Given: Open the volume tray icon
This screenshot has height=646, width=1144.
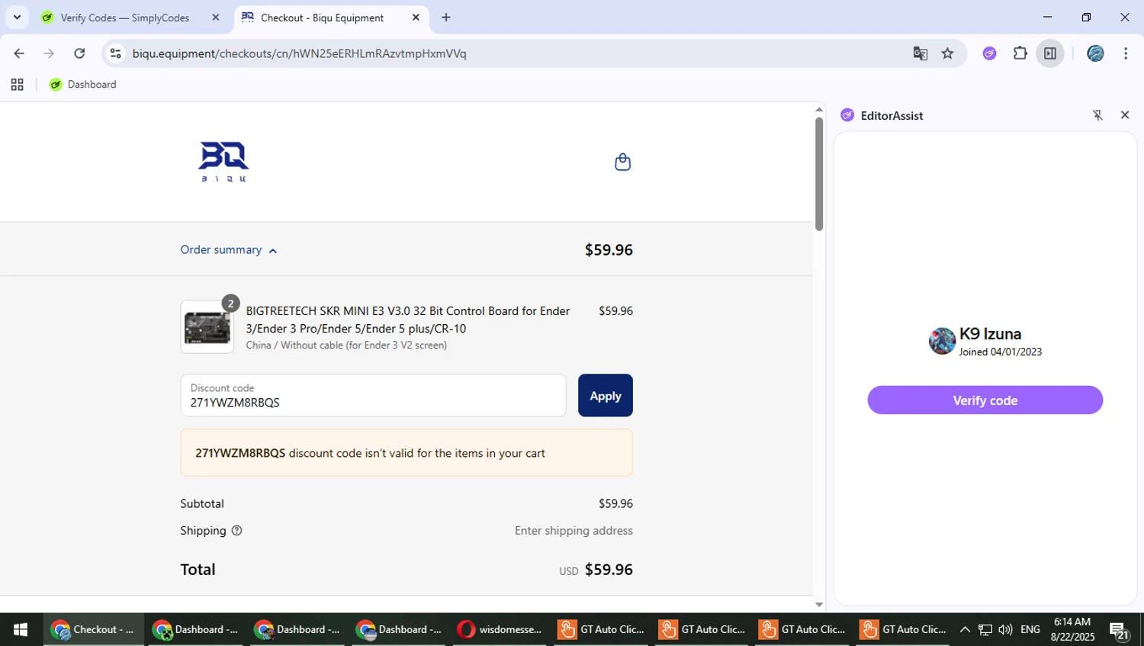Looking at the screenshot, I should (1005, 629).
